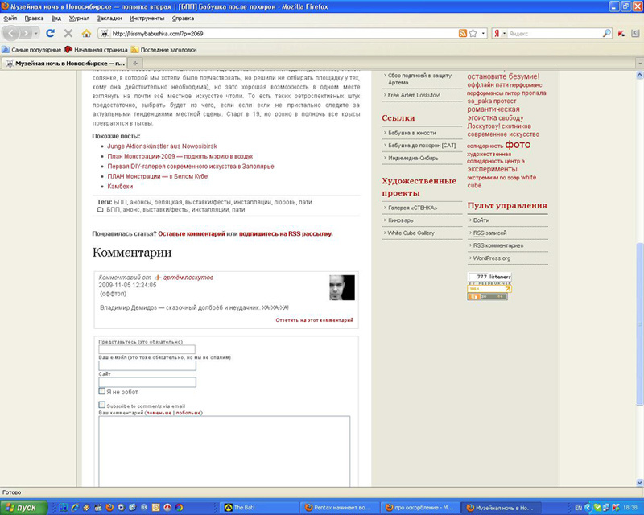Image resolution: width=644 pixels, height=515 pixels.
Task: Click the e-mail input field
Action: [x=147, y=365]
